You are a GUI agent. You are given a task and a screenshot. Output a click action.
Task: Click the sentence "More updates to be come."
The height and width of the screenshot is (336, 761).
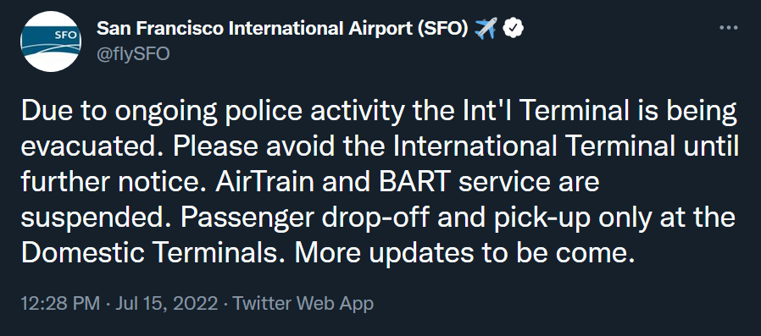[x=465, y=254]
